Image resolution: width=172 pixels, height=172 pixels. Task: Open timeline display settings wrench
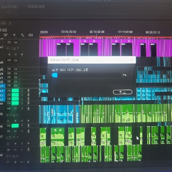[x=23, y=35]
